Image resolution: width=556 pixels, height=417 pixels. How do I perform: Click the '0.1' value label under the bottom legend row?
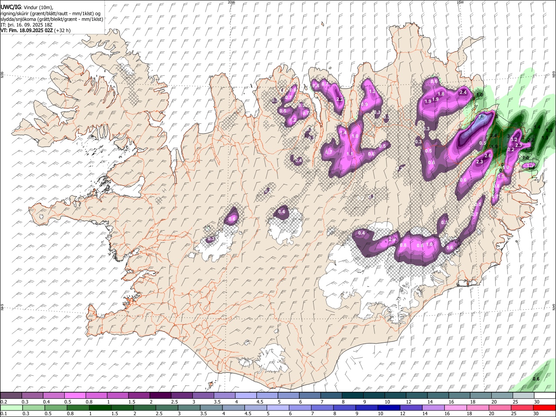[x=3, y=414]
